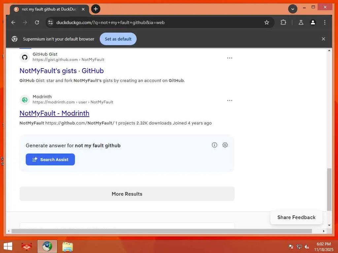View site information icon in address bar
The height and width of the screenshot is (253, 338).
click(x=51, y=22)
